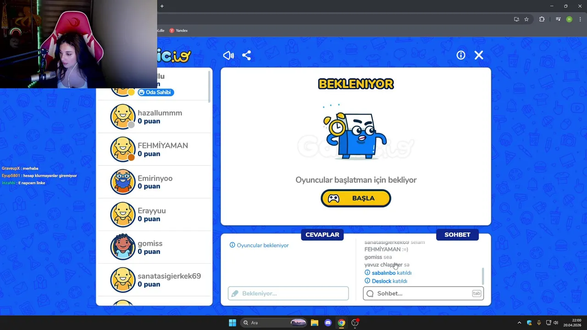
Task: Open OBS Studio from taskbar
Action: [x=355, y=323]
